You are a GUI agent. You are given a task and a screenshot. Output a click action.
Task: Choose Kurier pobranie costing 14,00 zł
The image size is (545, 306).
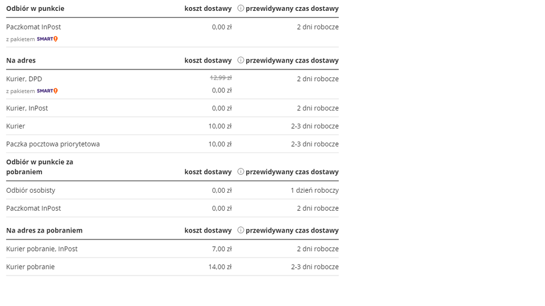tap(31, 267)
